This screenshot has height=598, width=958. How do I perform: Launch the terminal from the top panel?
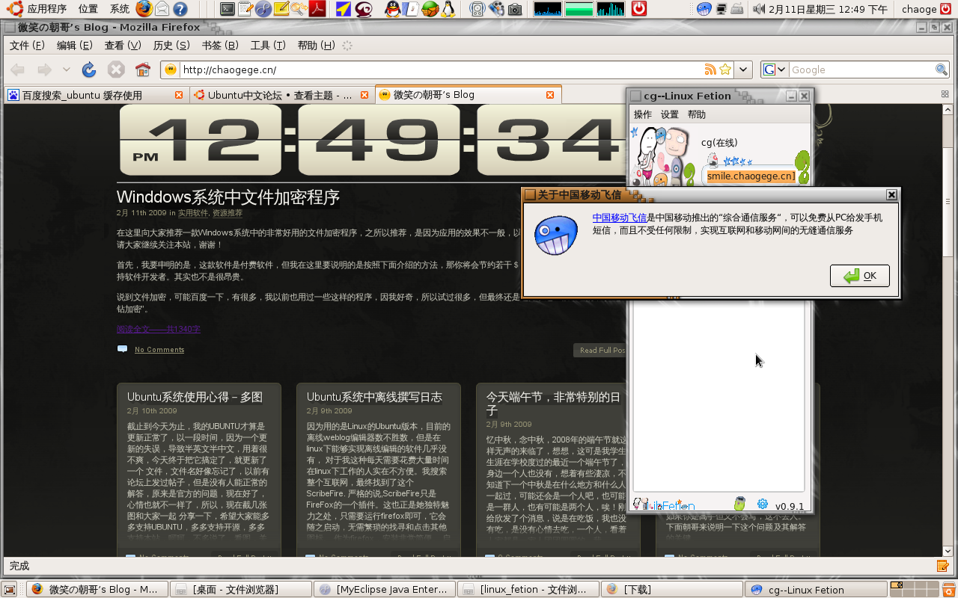click(229, 9)
